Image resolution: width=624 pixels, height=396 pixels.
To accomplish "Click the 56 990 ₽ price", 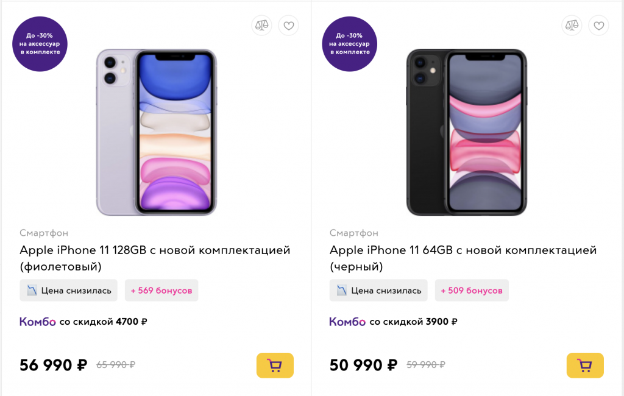I will point(54,365).
